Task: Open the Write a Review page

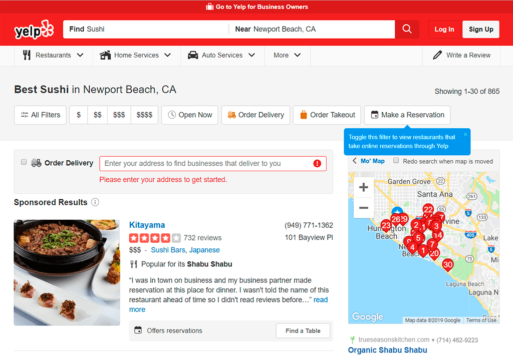Action: 461,55
